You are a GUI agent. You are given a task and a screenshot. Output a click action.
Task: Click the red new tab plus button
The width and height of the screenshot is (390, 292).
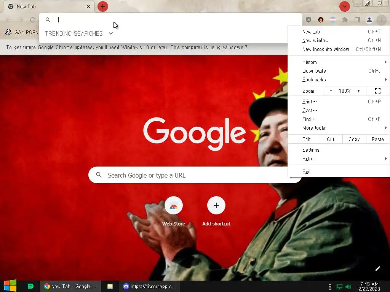(x=103, y=6)
